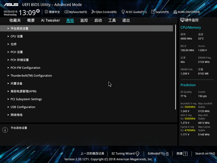
Task: Click the 13:09 clock display
Action: point(27,12)
